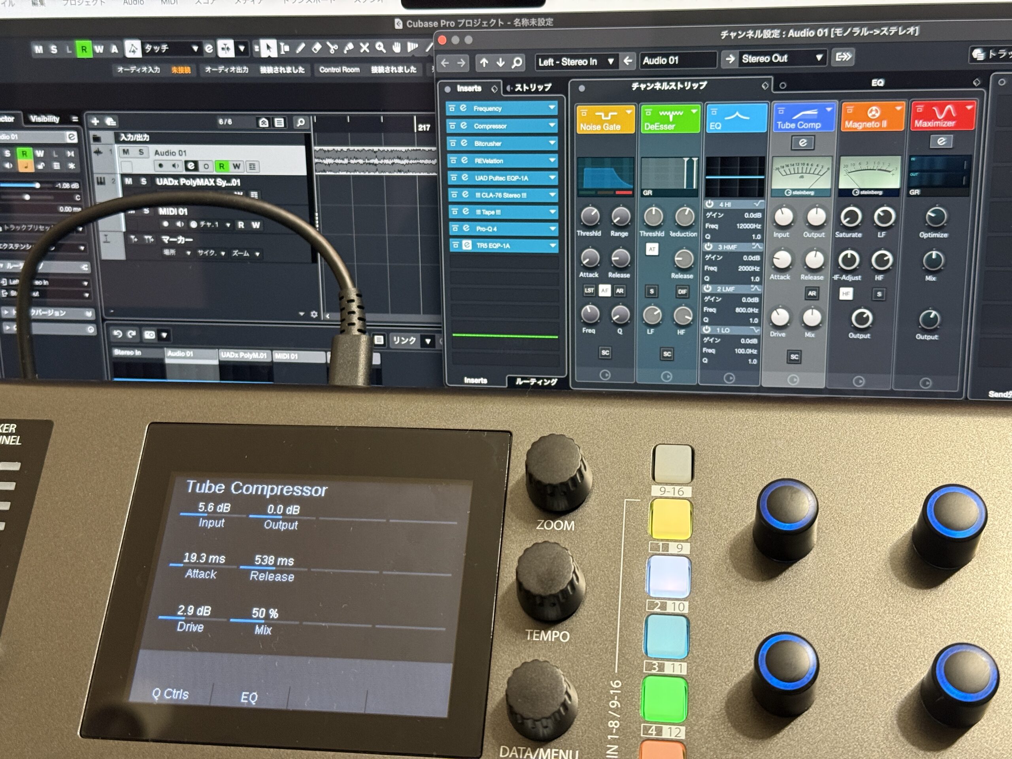The height and width of the screenshot is (759, 1012).
Task: Click the track list settings gear icon
Action: [314, 314]
